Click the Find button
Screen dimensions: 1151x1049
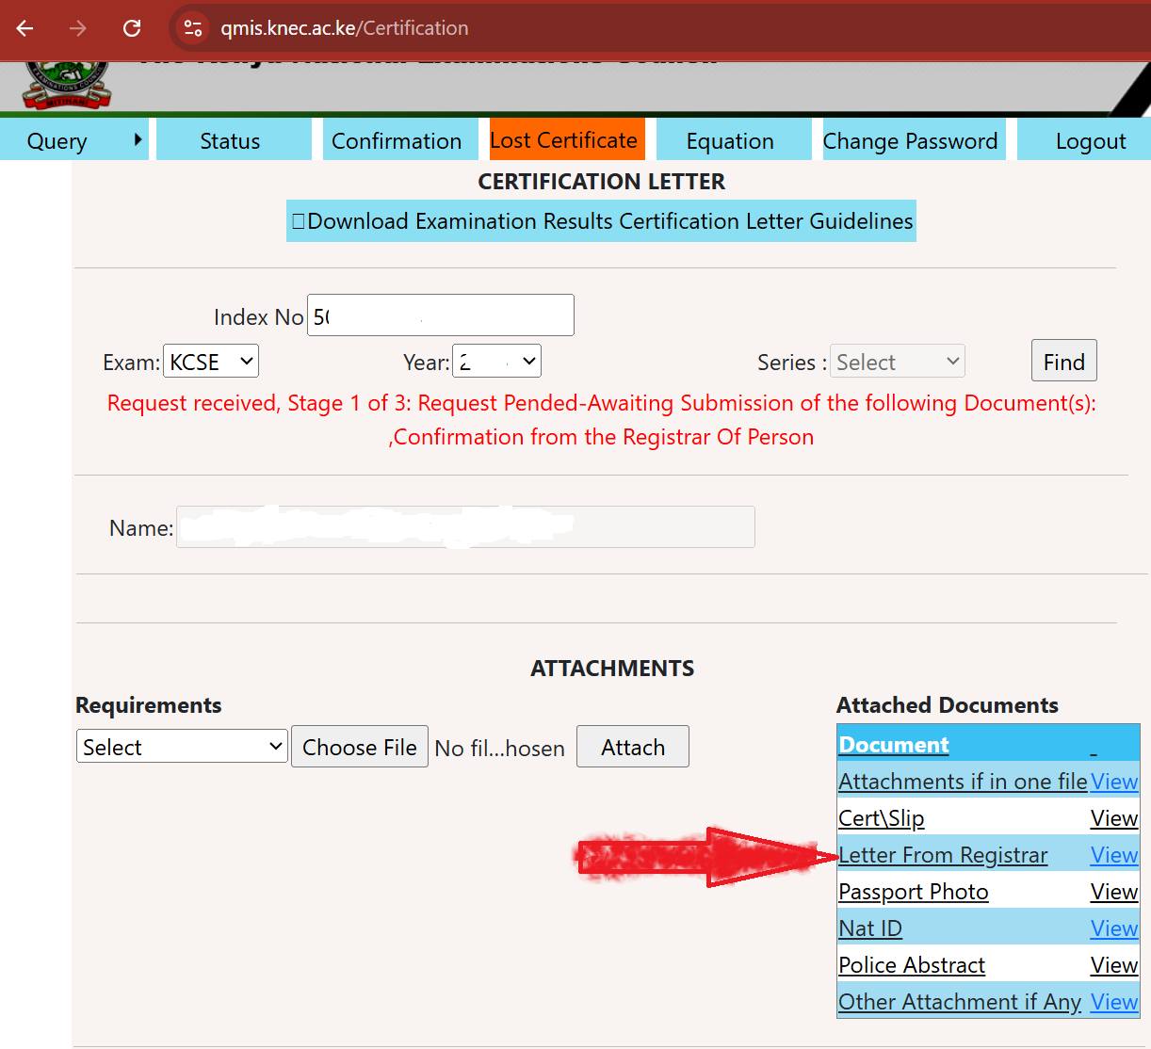point(1064,362)
